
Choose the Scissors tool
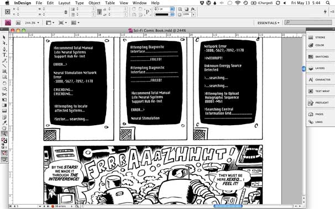click(x=4, y=94)
